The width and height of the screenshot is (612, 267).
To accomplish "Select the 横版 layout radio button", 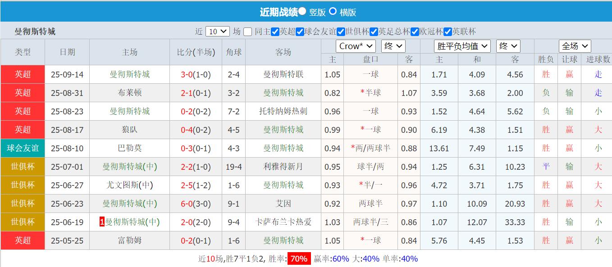I will point(333,12).
